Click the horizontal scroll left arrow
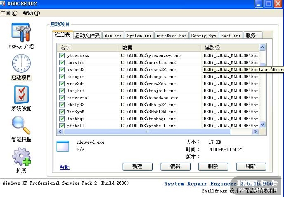Image resolution: width=284 pixels, height=197 pixels. point(60,132)
